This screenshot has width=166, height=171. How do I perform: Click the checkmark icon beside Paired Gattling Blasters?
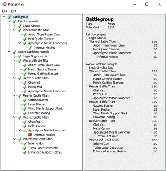pyautogui.click(x=25, y=74)
